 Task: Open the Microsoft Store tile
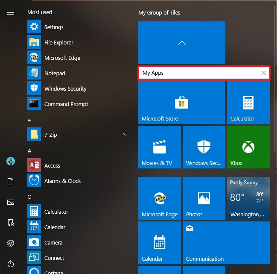(x=181, y=103)
